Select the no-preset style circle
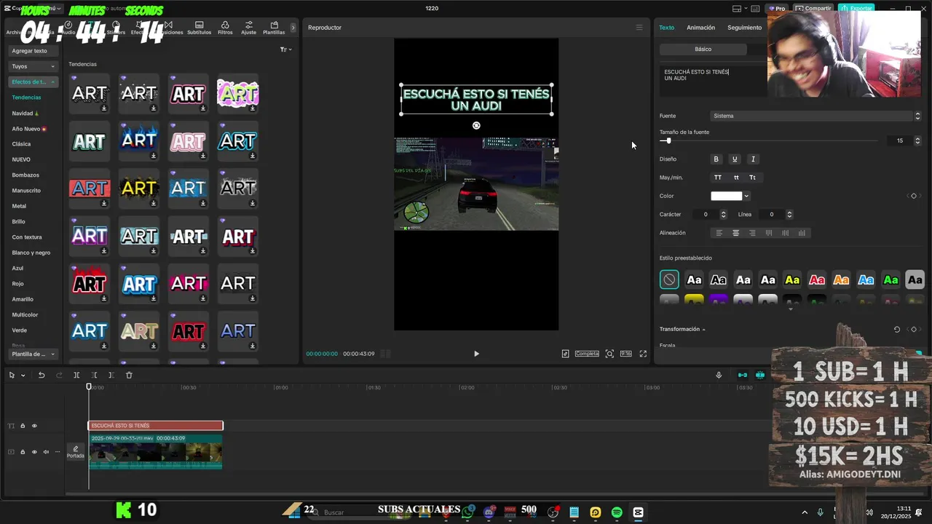 point(669,279)
